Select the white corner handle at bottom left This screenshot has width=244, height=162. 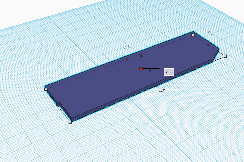tap(71, 123)
